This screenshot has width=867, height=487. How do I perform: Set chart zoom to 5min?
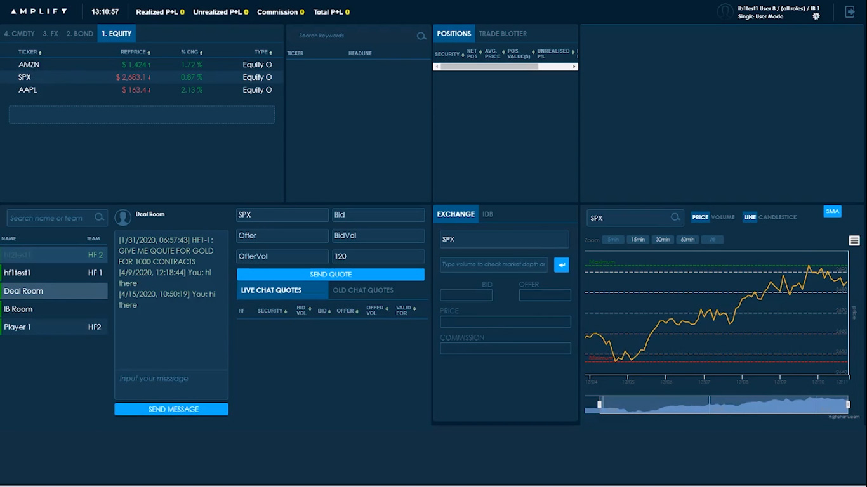tap(612, 240)
